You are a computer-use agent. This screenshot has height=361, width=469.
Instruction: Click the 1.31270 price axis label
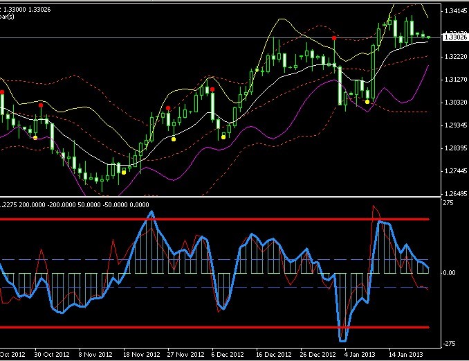(x=456, y=80)
